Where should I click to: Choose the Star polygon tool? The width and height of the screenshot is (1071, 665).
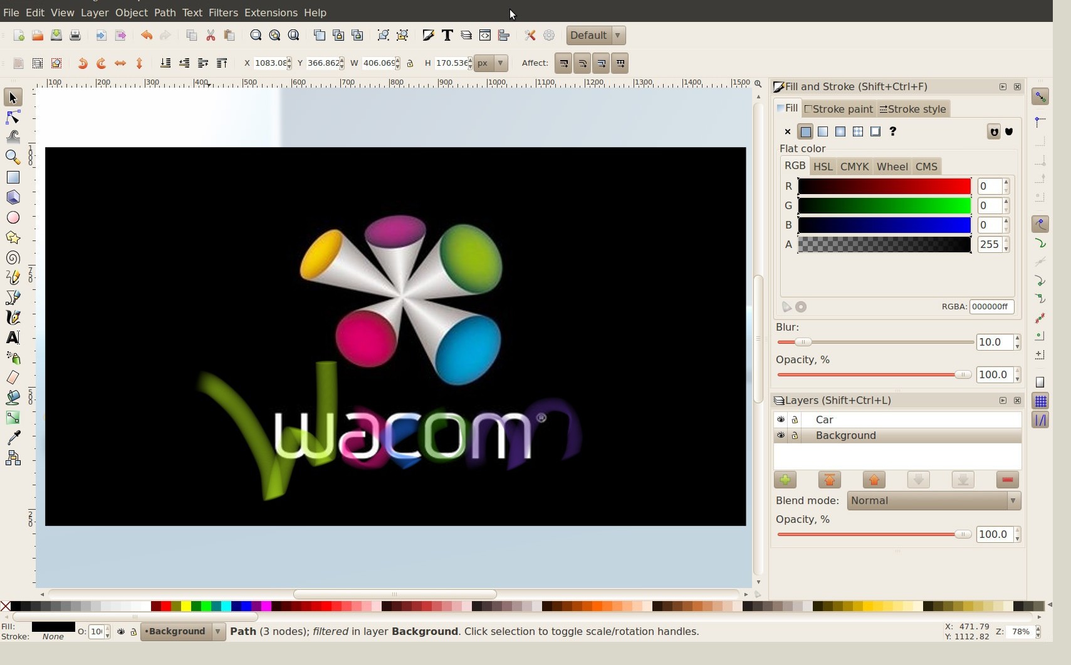click(x=13, y=237)
